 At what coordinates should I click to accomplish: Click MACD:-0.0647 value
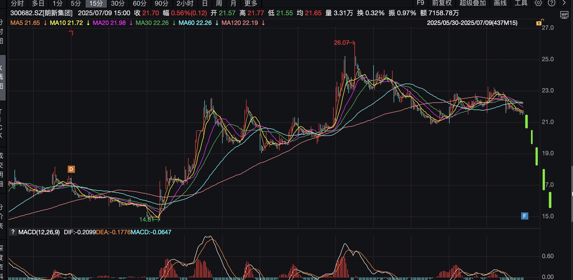[x=151, y=232]
